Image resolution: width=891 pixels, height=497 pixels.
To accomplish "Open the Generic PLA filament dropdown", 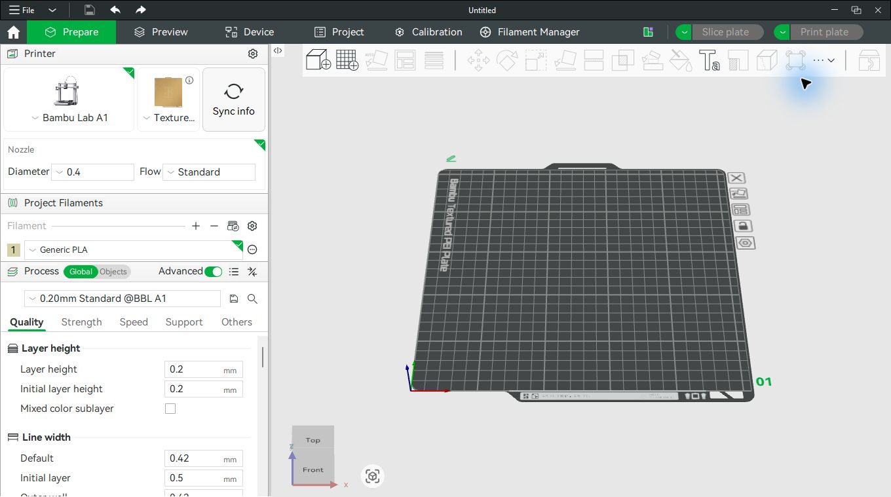I will tap(134, 249).
